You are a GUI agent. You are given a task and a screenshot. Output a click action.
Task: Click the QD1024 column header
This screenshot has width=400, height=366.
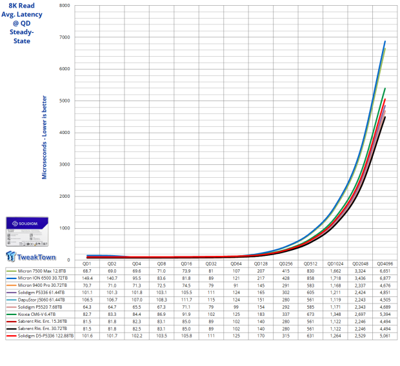[x=335, y=264]
